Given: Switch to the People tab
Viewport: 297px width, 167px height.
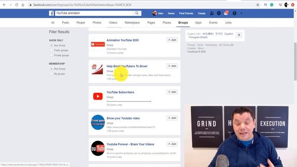Looking at the screenshot, I should (x=81, y=23).
